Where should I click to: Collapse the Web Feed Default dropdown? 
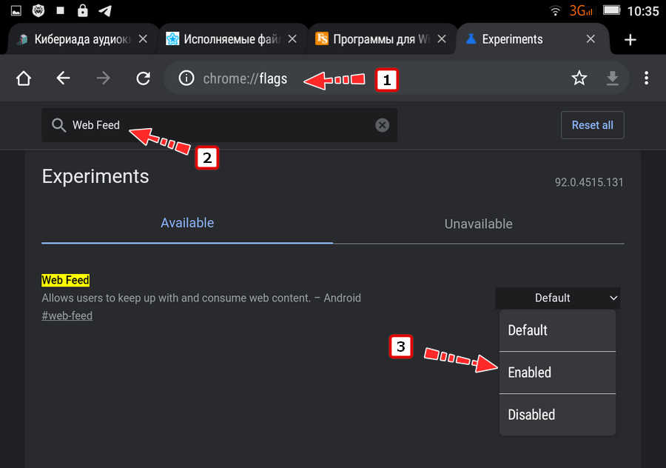tap(558, 298)
